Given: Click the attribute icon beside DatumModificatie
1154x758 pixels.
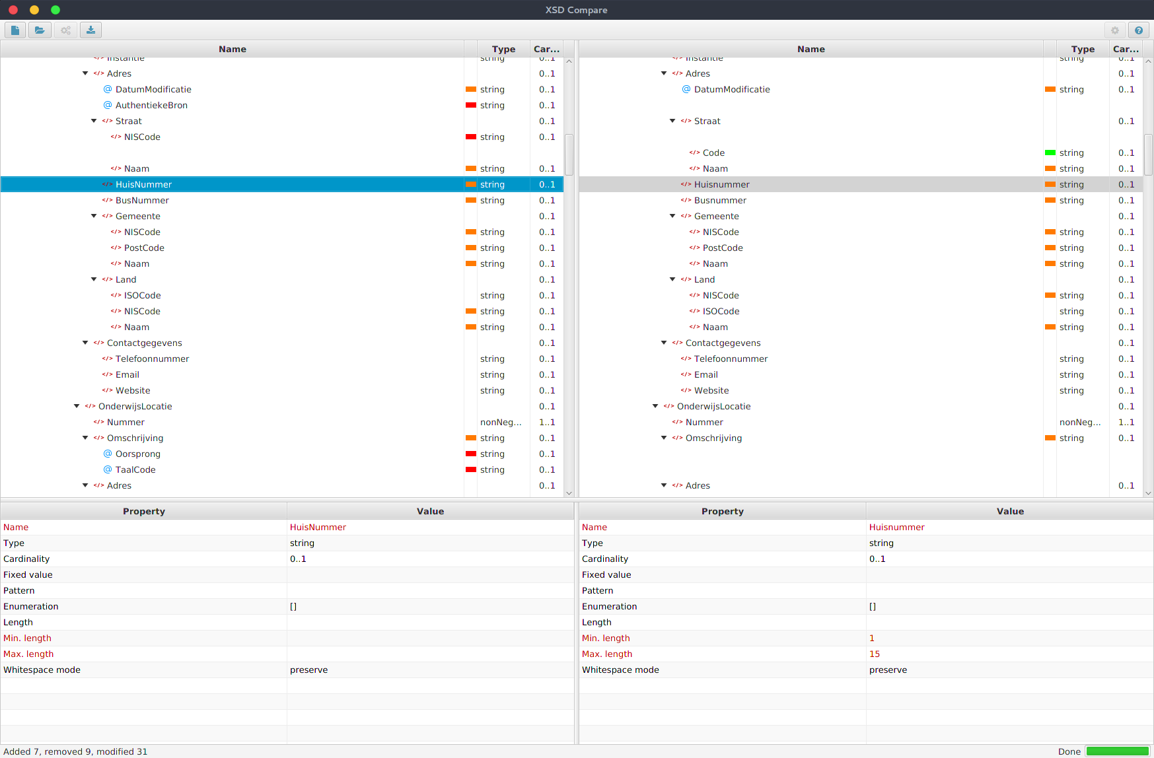Looking at the screenshot, I should coord(107,89).
